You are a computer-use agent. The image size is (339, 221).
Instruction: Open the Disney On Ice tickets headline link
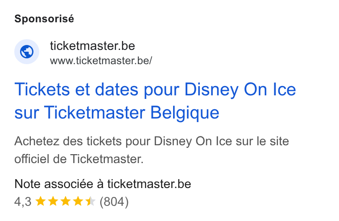point(155,101)
